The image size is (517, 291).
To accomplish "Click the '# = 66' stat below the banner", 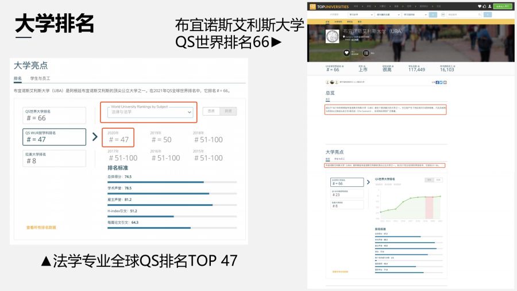I will [333, 68].
